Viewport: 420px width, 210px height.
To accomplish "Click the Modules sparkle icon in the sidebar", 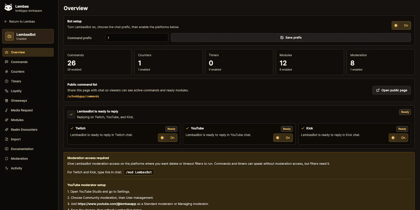I will [7, 120].
